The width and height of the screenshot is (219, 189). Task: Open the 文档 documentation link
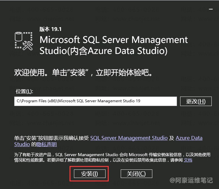188,160
